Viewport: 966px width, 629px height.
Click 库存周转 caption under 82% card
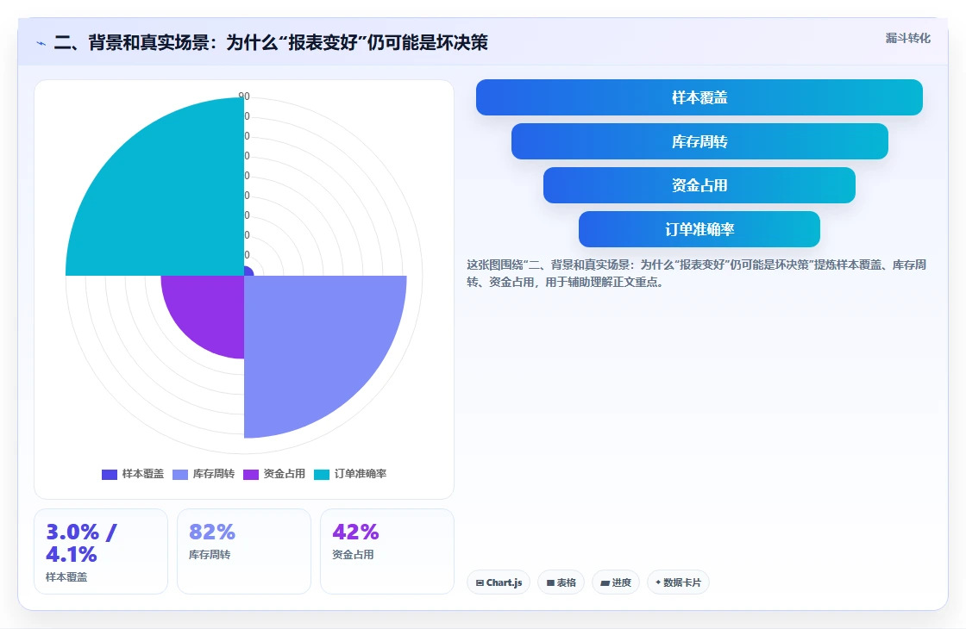[210, 555]
